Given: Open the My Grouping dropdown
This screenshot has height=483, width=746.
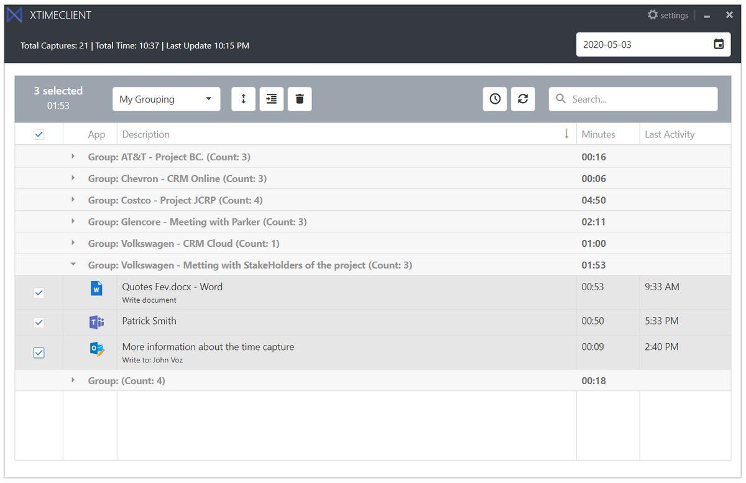Looking at the screenshot, I should point(166,99).
